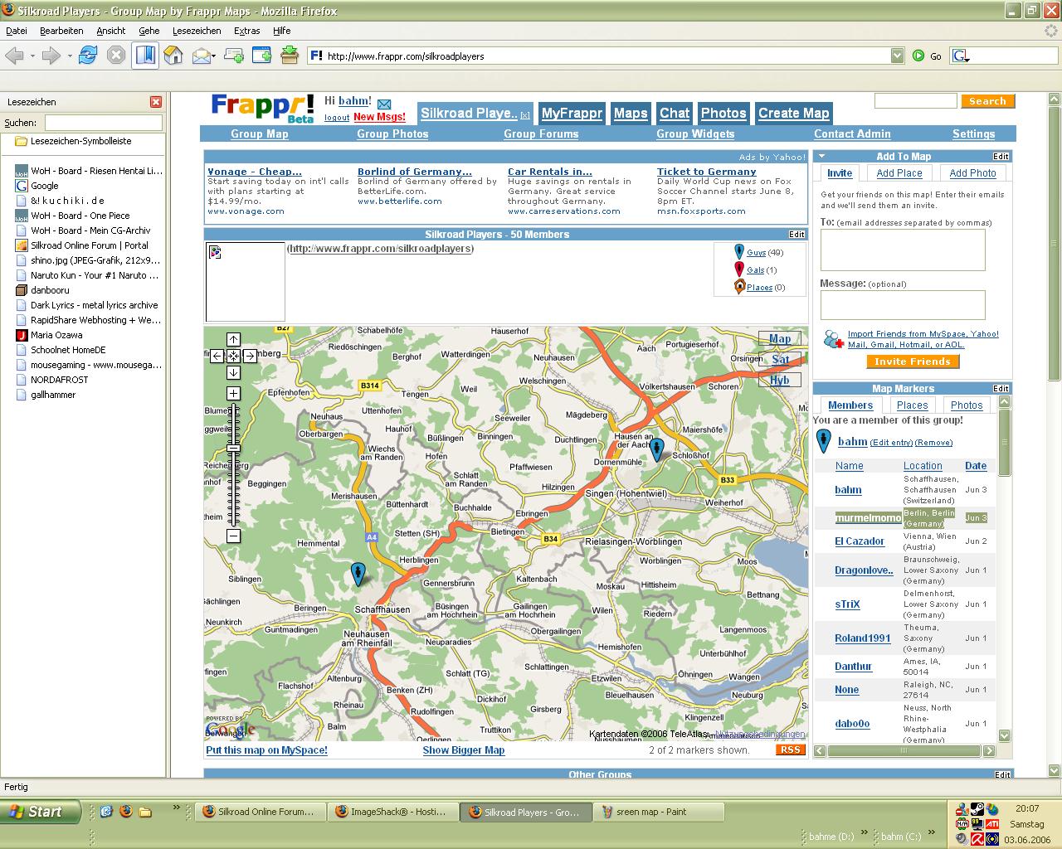
Task: Pan the map left
Action: pyautogui.click(x=217, y=356)
